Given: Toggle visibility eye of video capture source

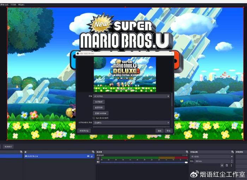Looking at the screenshot, I should tap(88, 156).
